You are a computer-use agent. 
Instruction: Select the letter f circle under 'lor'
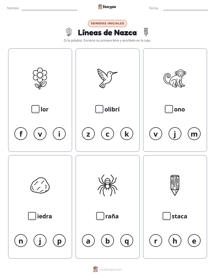(x=21, y=134)
